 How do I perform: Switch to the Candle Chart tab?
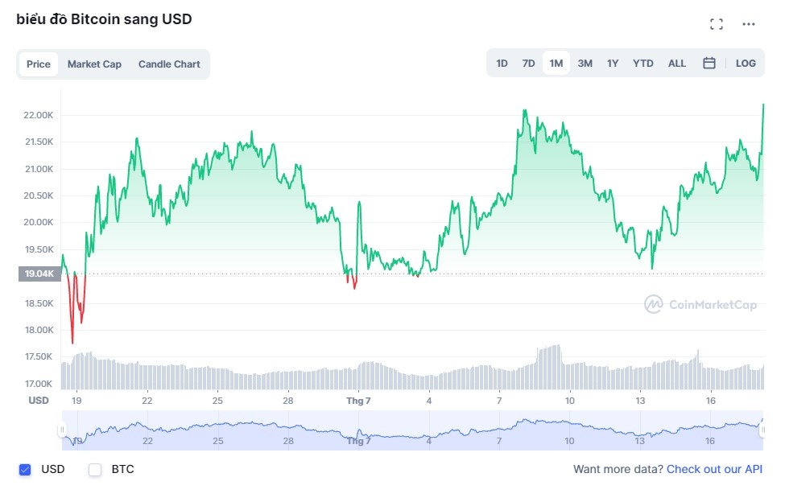pos(168,64)
